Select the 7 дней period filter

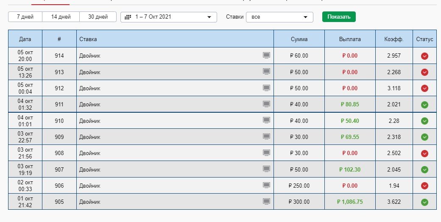click(25, 17)
